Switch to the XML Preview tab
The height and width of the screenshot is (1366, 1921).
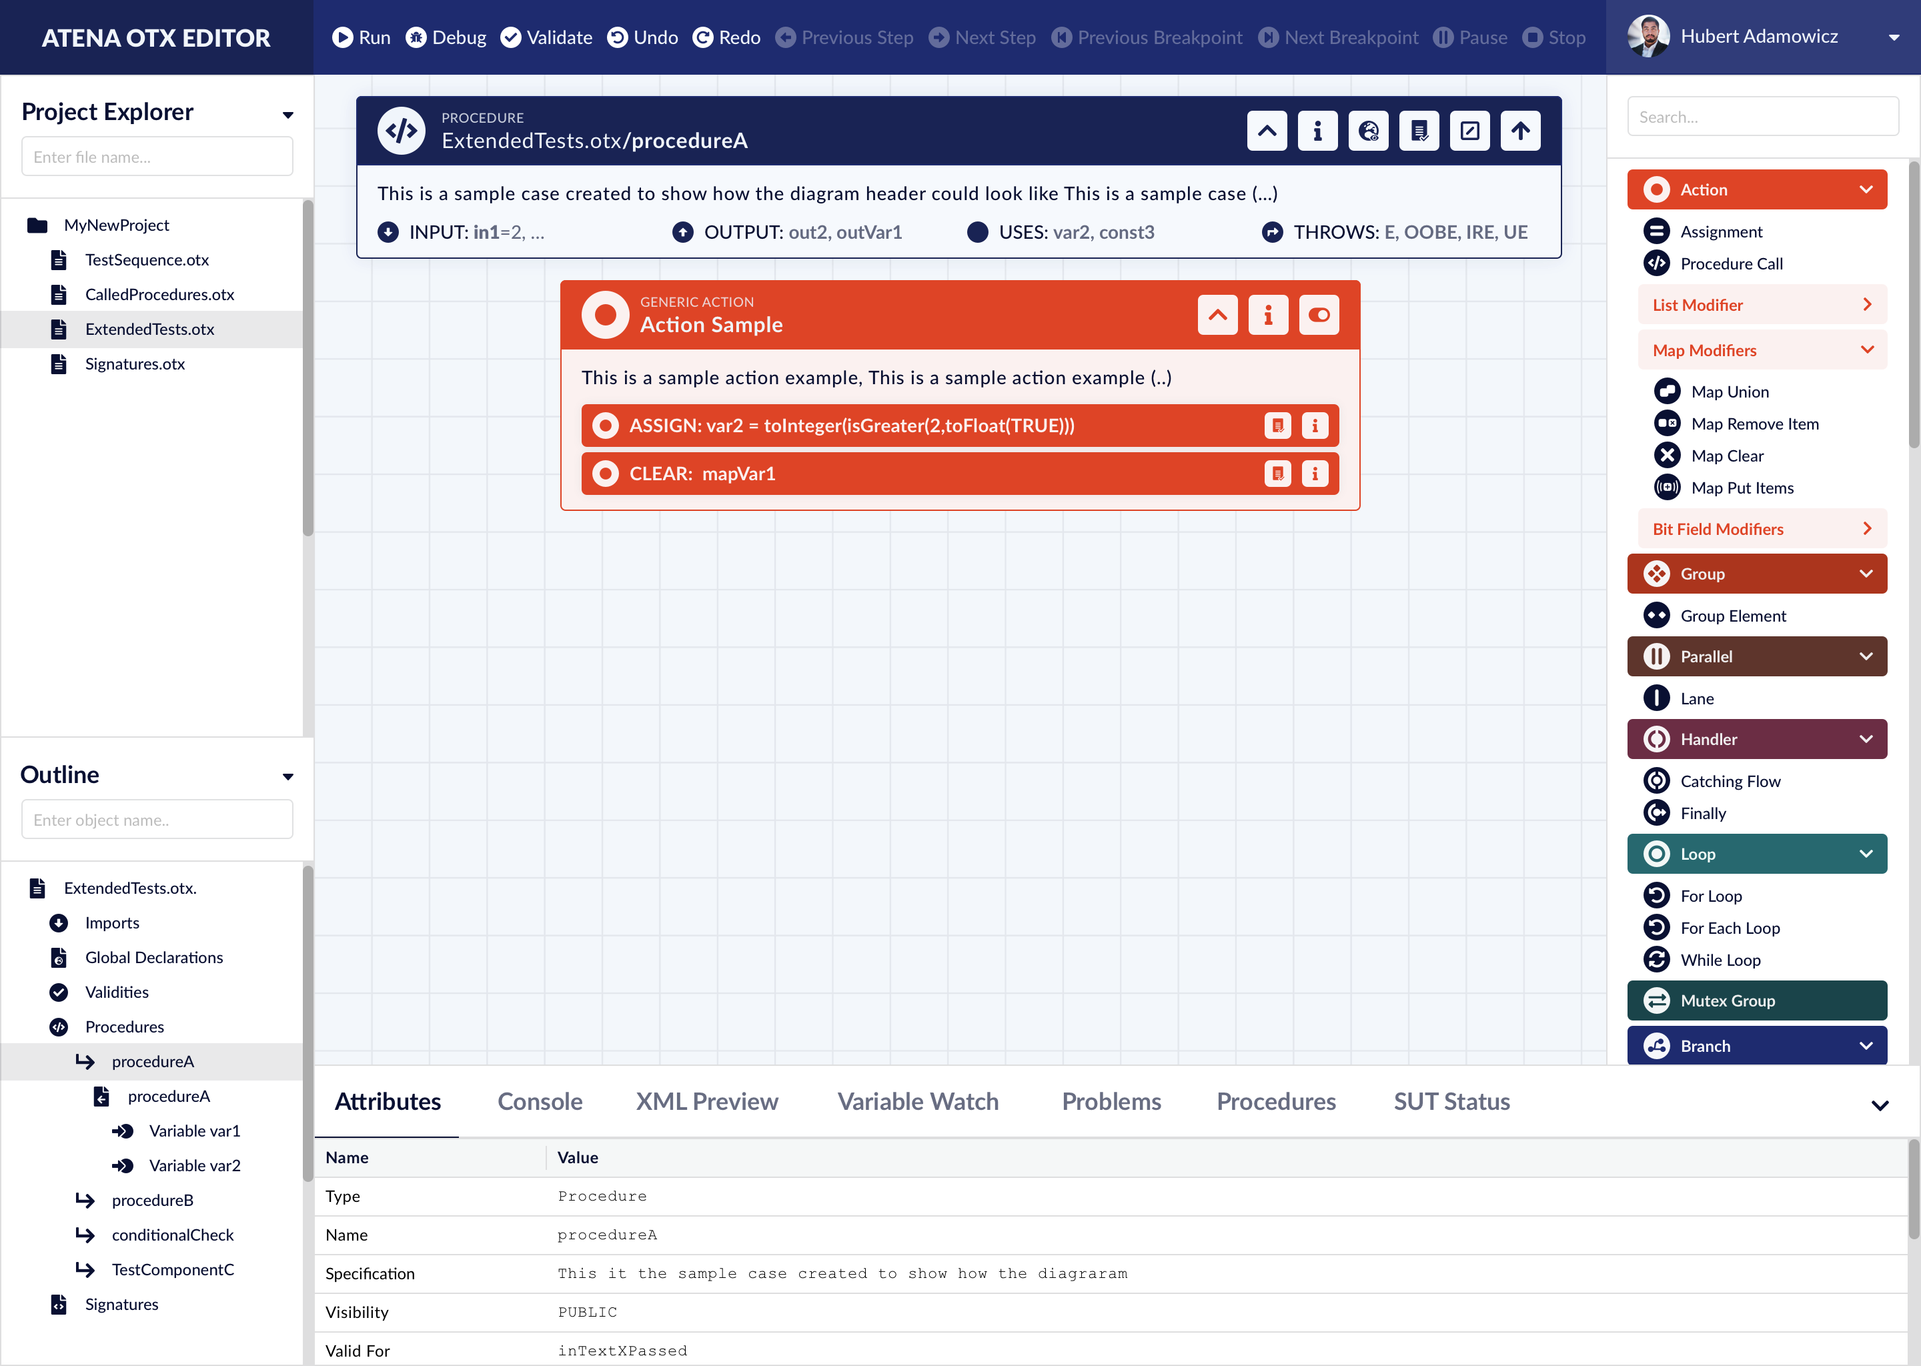pos(706,1101)
